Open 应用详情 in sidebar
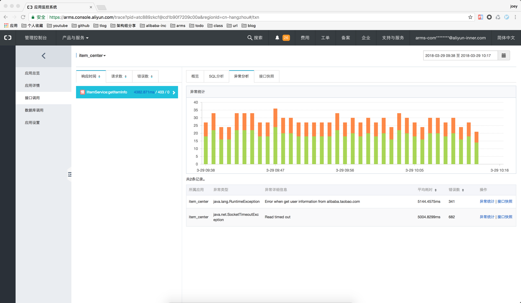The height and width of the screenshot is (303, 521). [x=43, y=86]
